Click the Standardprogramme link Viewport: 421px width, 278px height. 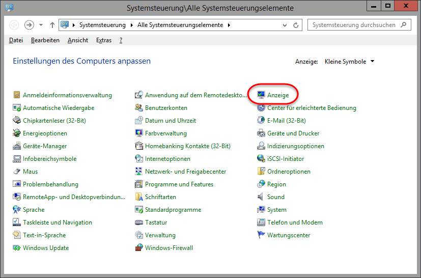tap(173, 209)
